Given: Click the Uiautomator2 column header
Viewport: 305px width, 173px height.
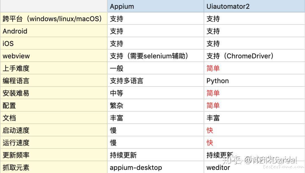Looking at the screenshot, I should click(x=228, y=6).
